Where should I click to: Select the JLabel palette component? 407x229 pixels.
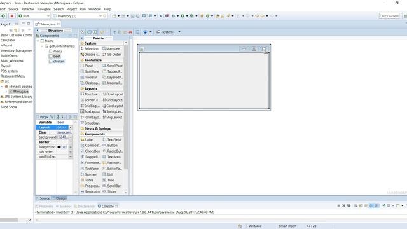[87, 140]
